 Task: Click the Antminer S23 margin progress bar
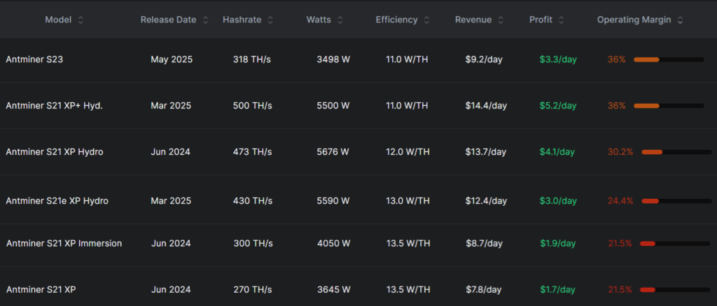tap(668, 60)
